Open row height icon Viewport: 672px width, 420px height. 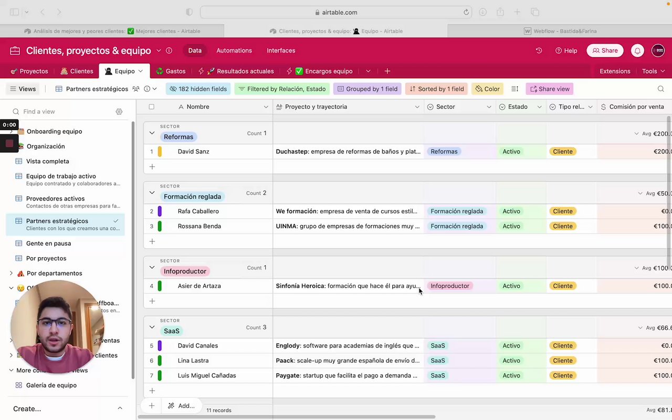click(514, 89)
